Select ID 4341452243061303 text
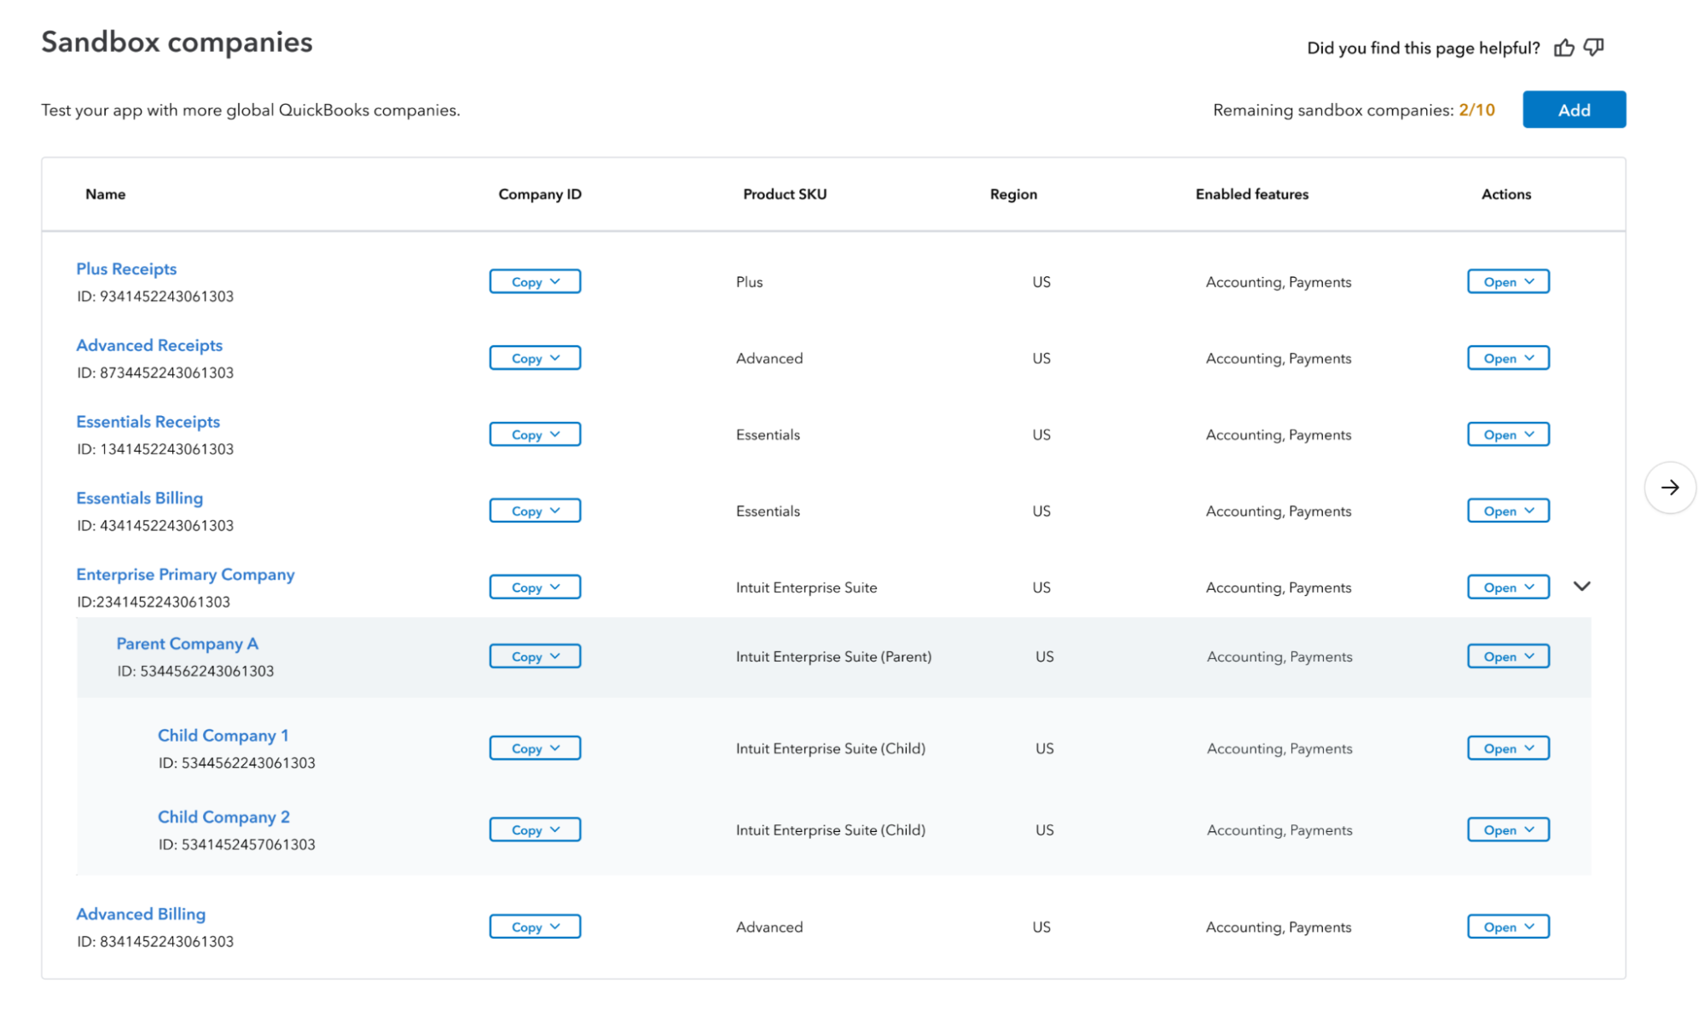 pyautogui.click(x=155, y=526)
